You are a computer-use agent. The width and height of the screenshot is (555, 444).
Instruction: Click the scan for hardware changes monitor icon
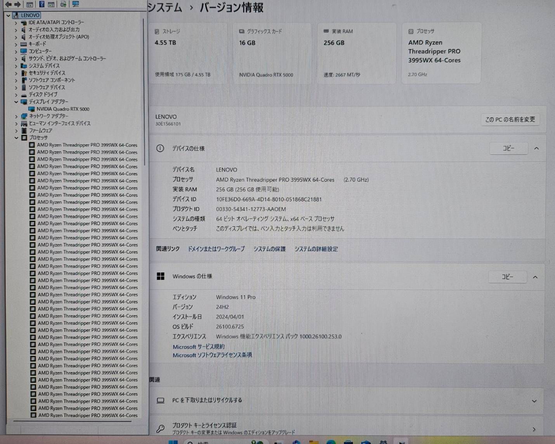pos(75,4)
